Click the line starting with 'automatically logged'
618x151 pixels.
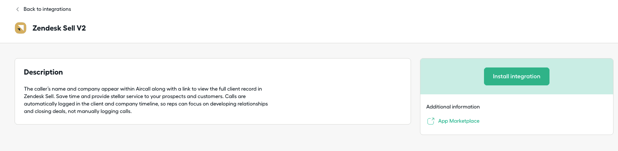click(x=146, y=104)
